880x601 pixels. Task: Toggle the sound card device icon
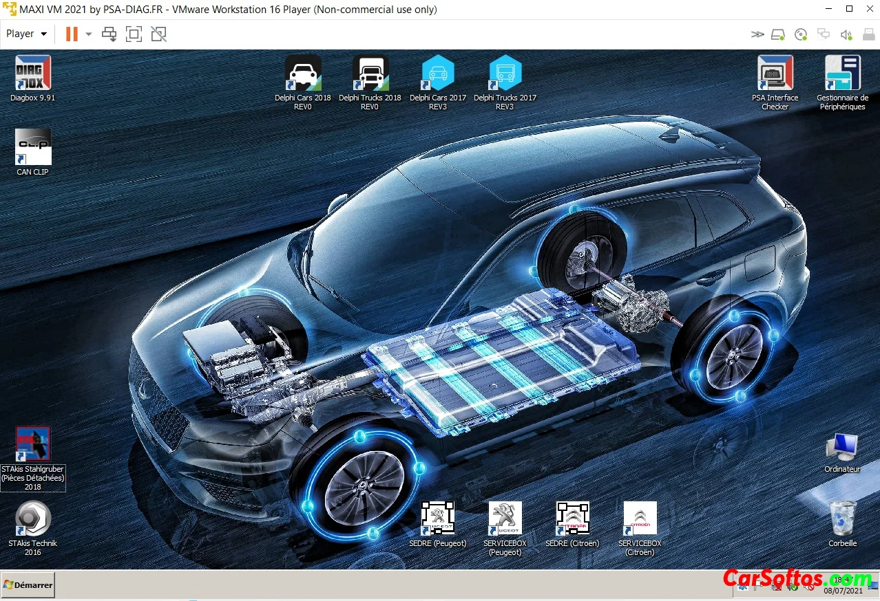[846, 34]
